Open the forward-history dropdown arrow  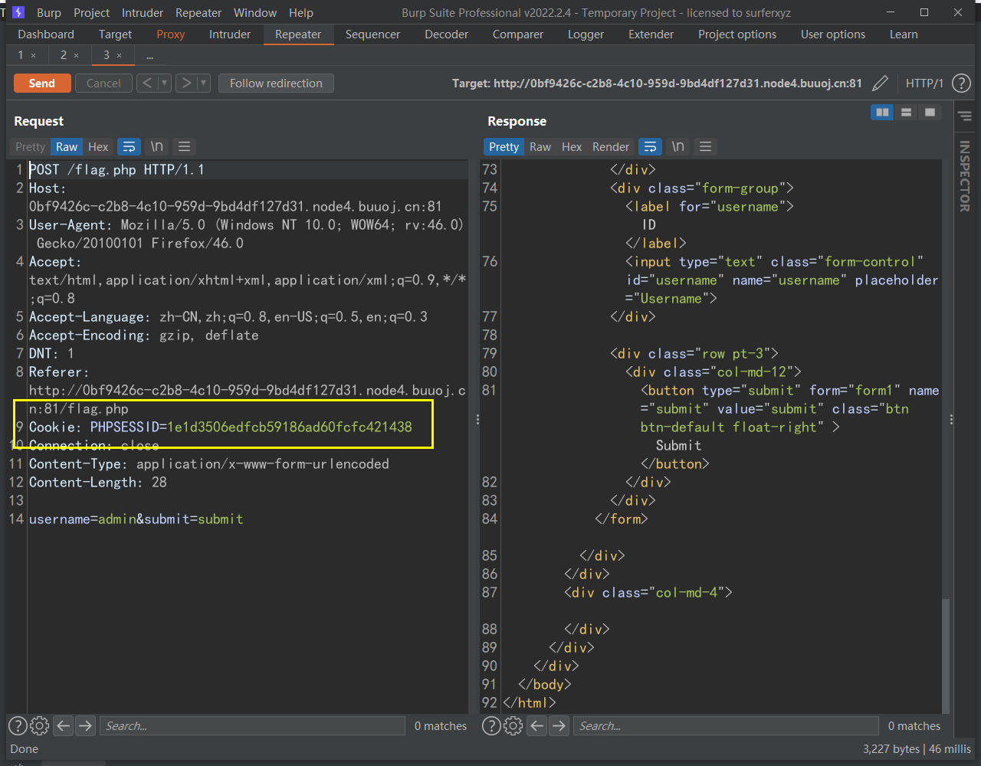click(x=204, y=83)
